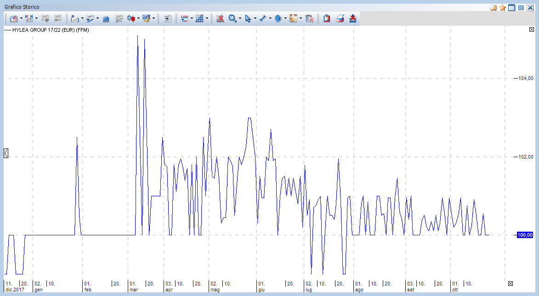Viewport: 539px width, 296px height.
Task: Open the dropdown arrow beside the candlestick icon
Action: (138, 19)
